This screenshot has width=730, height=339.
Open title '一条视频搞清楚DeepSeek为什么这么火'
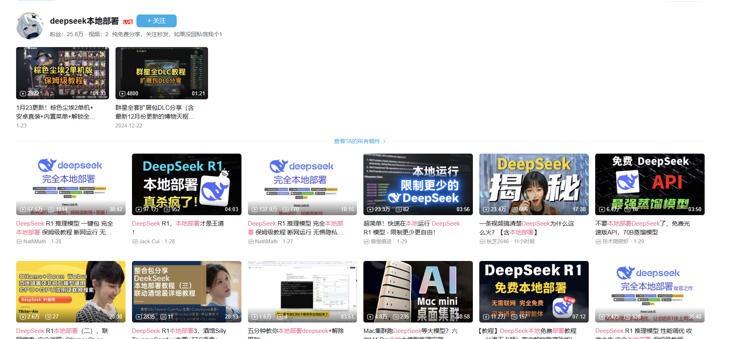[x=527, y=228]
